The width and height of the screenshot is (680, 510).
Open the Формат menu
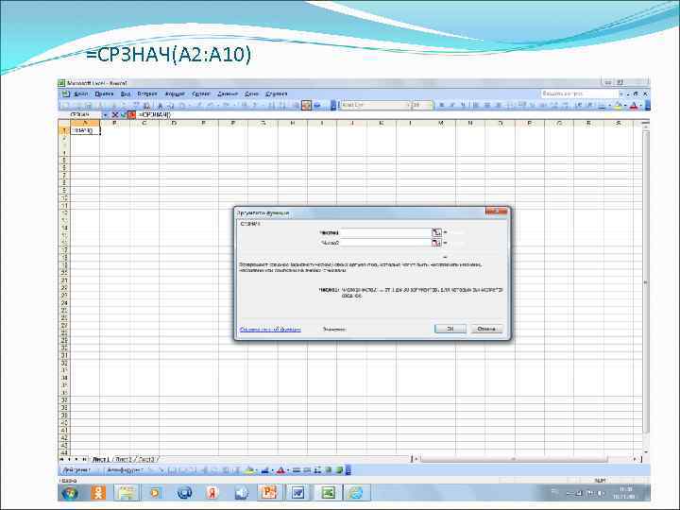tap(175, 93)
